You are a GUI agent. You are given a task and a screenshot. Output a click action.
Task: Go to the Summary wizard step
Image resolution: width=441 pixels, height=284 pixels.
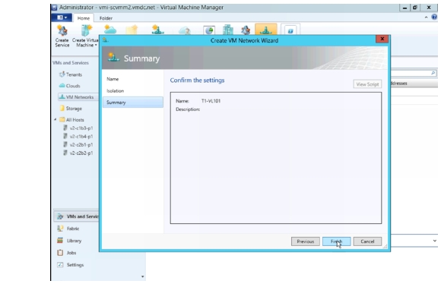[x=133, y=103]
